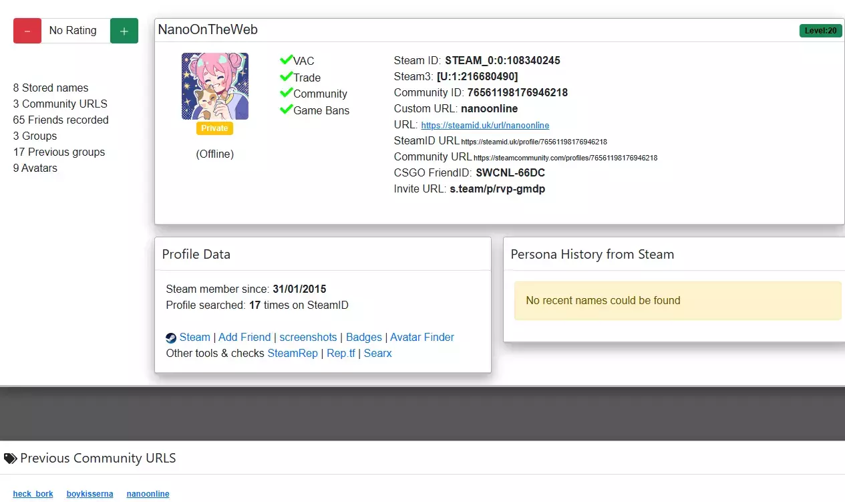Open the Avatar Finder link
This screenshot has height=502, width=845.
click(x=421, y=337)
